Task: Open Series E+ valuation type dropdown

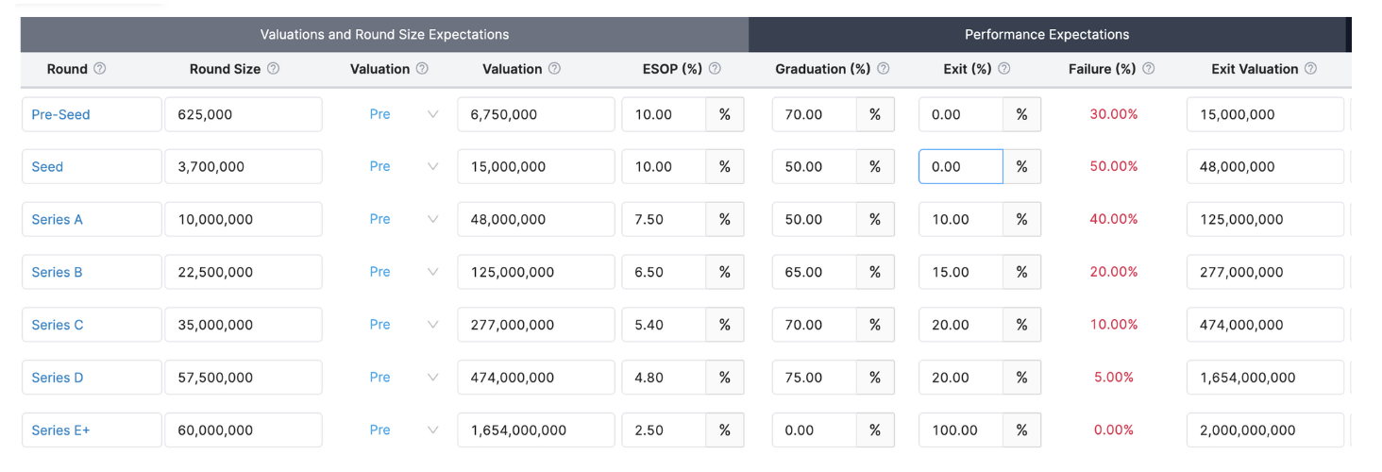Action: pos(404,430)
